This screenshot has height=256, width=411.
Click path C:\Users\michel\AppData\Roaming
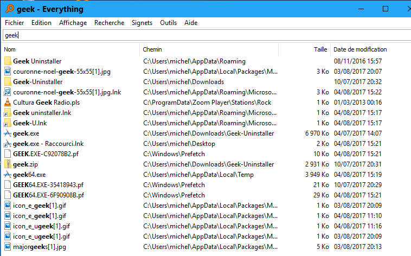pyautogui.click(x=194, y=61)
